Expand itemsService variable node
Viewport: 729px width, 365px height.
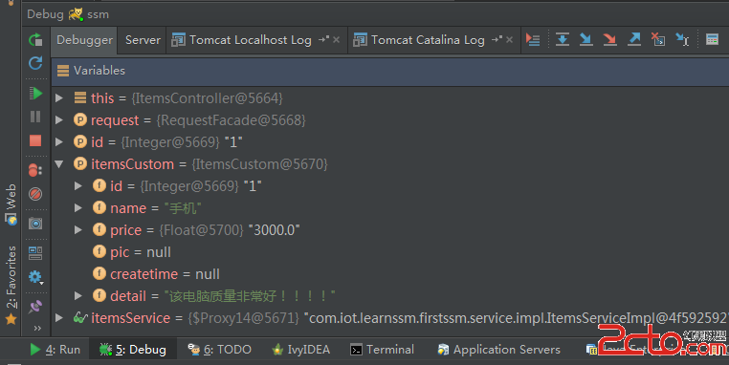pos(59,317)
